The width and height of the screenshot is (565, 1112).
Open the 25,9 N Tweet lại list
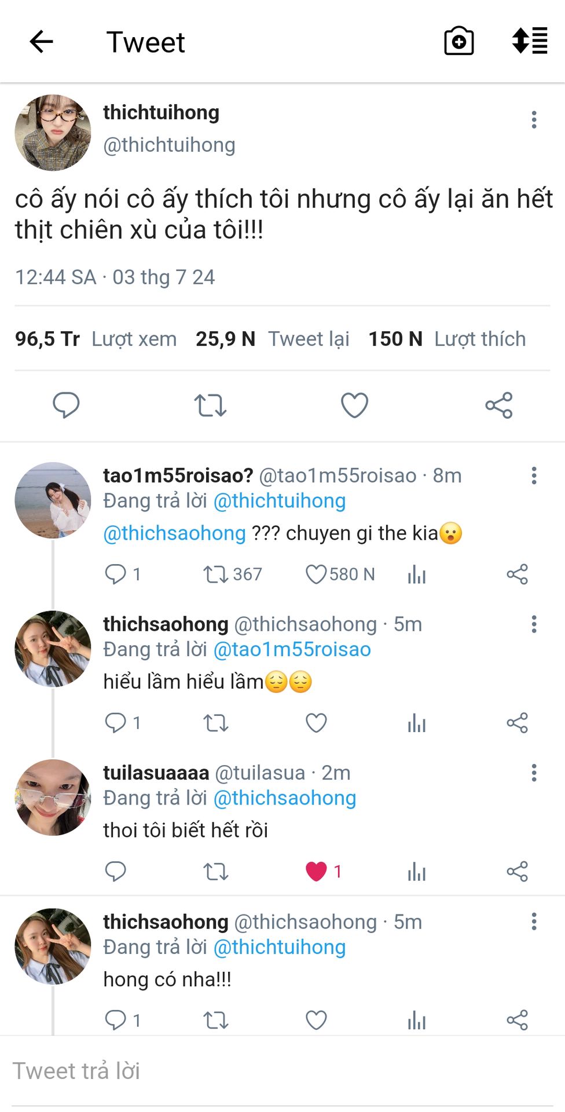pos(273,339)
